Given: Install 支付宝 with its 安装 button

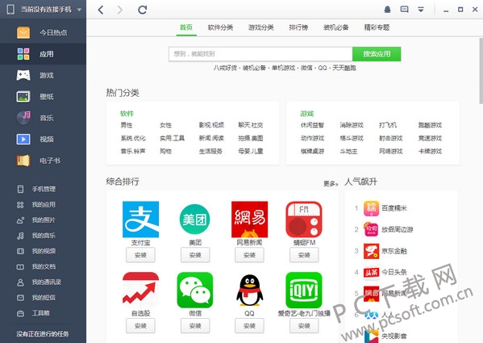Looking at the screenshot, I should coord(140,255).
